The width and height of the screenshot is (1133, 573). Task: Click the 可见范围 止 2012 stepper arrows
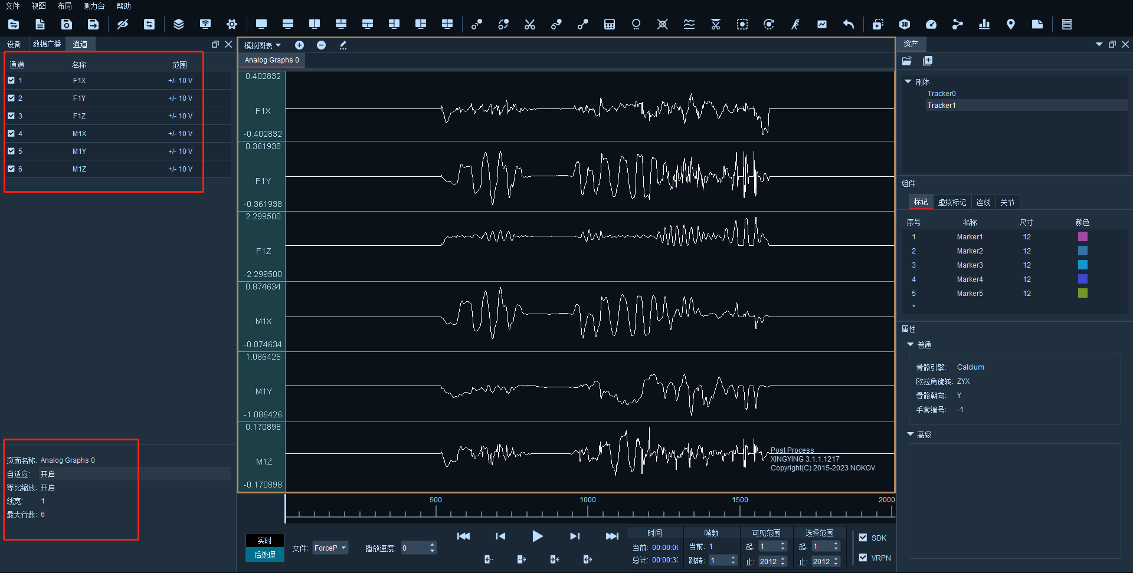tap(783, 561)
